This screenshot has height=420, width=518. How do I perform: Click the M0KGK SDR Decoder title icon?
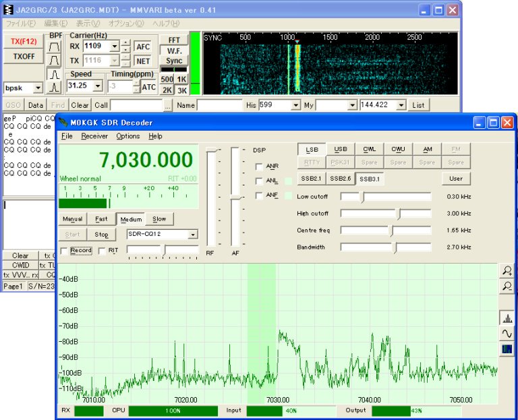pyautogui.click(x=63, y=123)
